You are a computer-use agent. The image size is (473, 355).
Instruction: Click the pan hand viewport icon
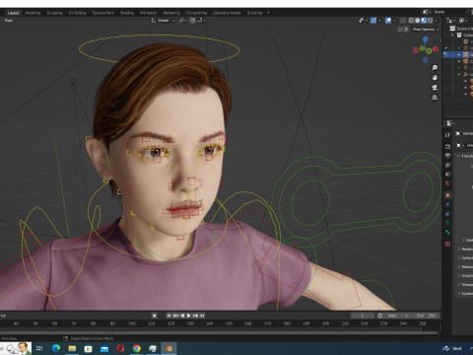click(x=435, y=78)
